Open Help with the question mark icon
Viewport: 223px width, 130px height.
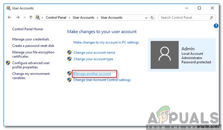point(216,26)
